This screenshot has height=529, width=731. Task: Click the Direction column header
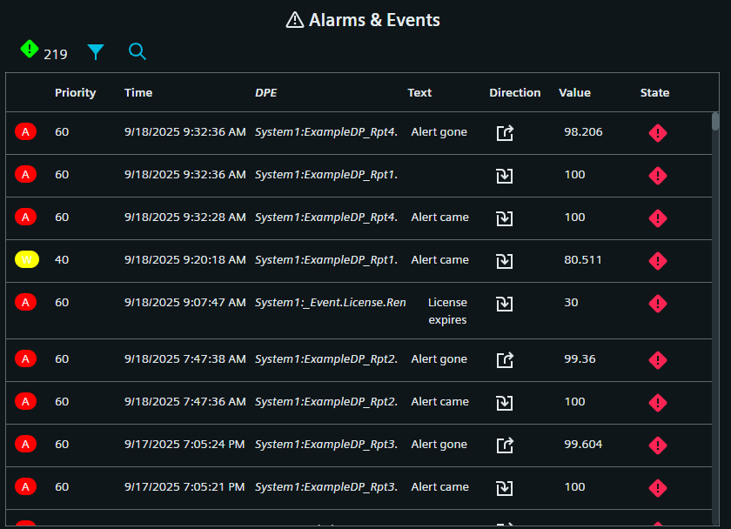click(514, 93)
